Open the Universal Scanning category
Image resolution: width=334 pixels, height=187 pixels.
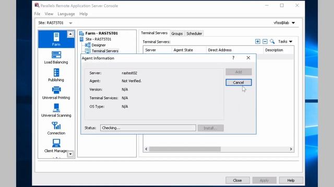click(56, 111)
